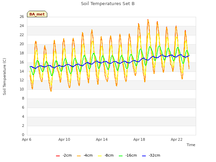Screen dimensions: 216x162
Task: Click the 10 y-axis tick label
Action: coord(22,89)
